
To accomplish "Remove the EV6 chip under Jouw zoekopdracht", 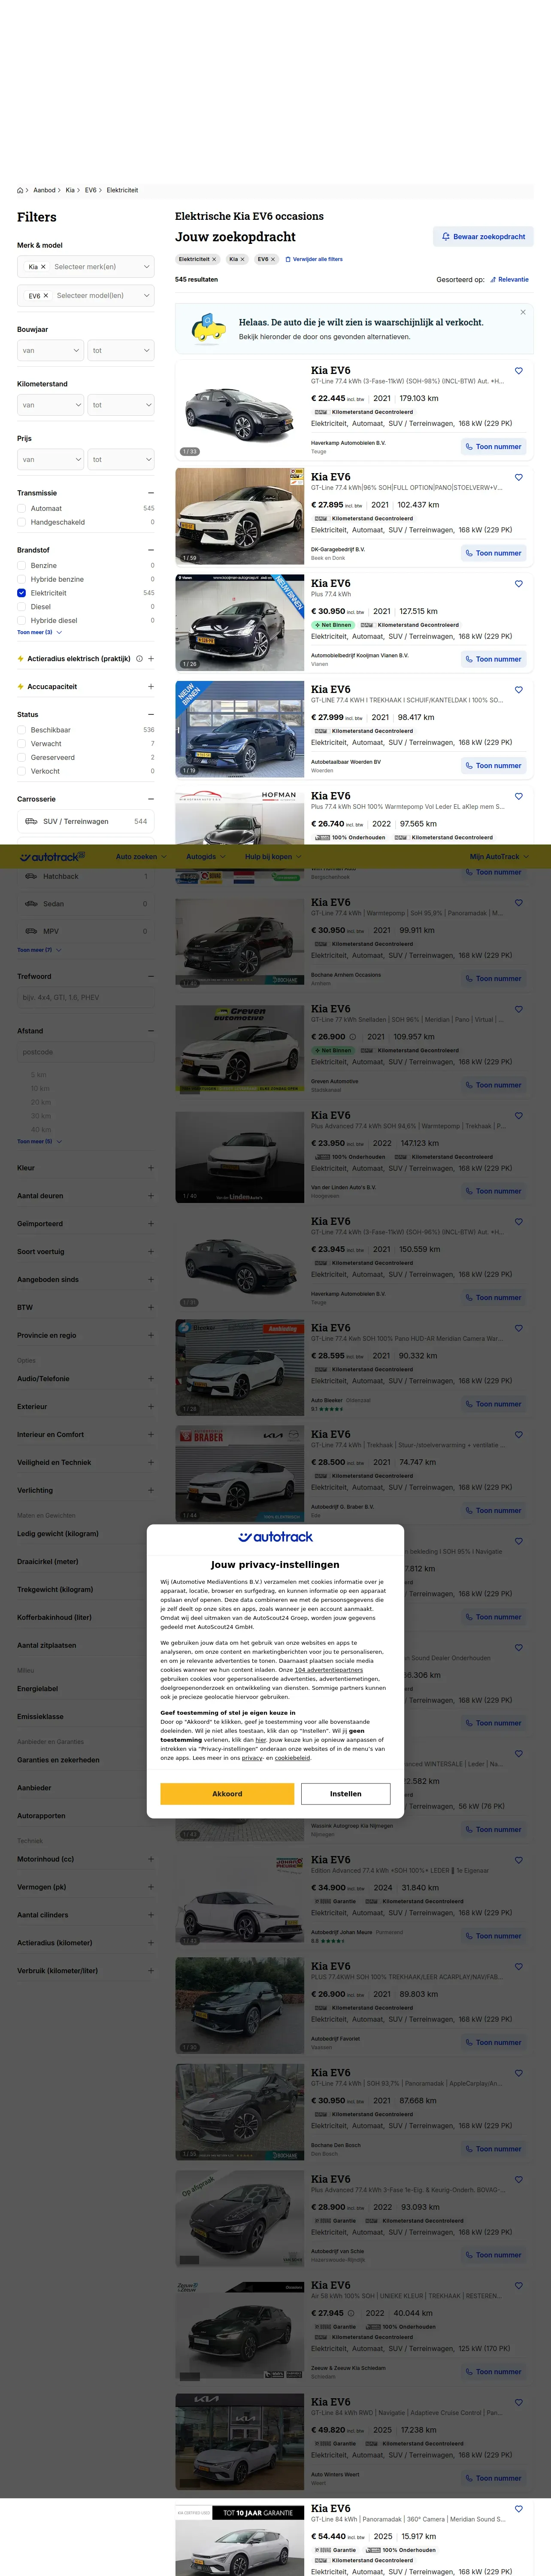I will (x=273, y=259).
